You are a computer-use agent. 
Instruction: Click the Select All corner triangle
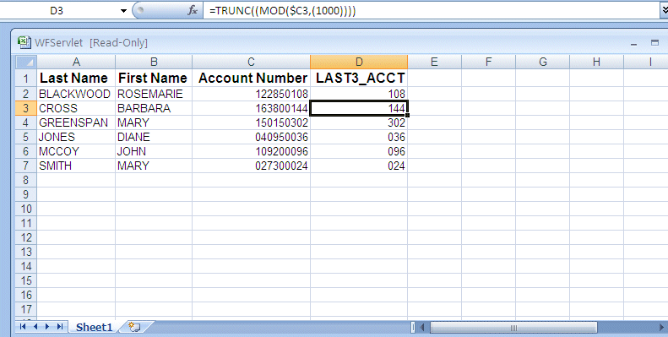[x=26, y=63]
